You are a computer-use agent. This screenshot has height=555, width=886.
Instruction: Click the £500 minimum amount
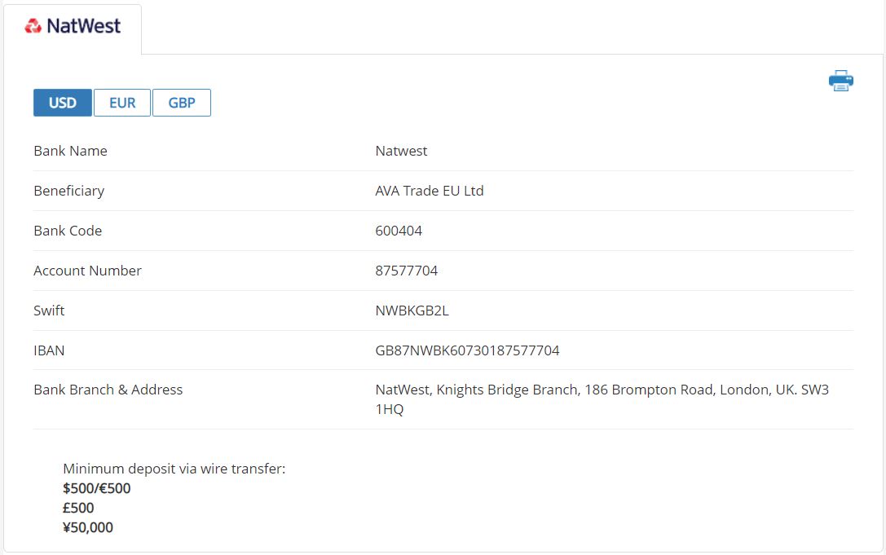[78, 508]
